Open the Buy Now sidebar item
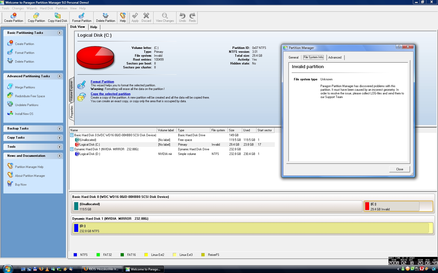 pos(21,185)
